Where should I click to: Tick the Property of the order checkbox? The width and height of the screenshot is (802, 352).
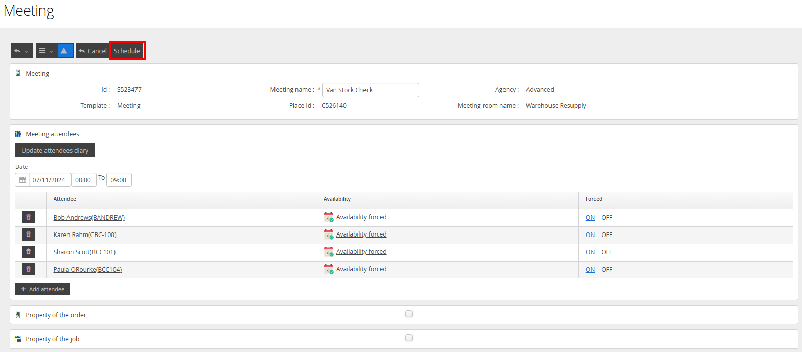[x=409, y=314]
